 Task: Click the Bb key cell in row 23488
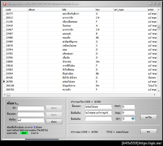click(x=105, y=38)
